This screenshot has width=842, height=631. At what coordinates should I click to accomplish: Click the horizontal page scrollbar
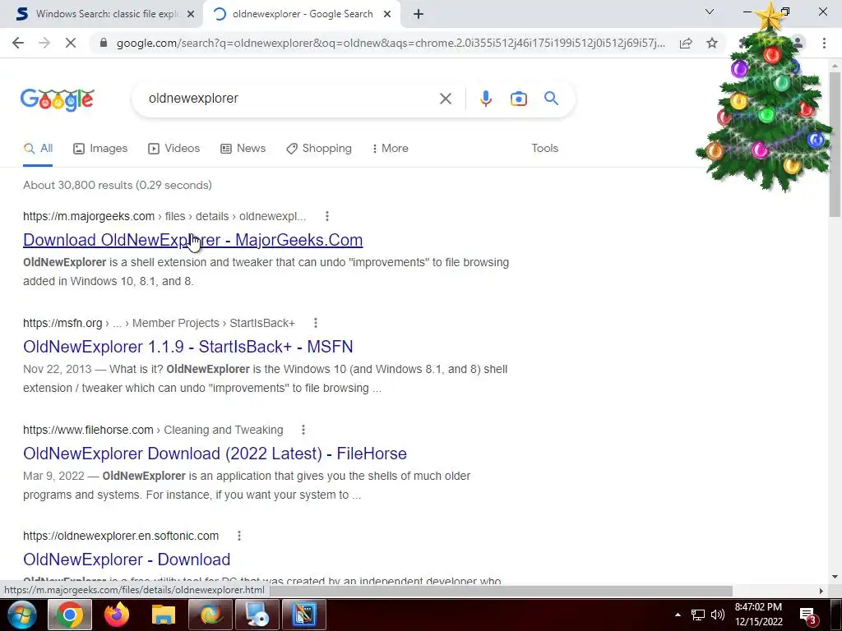[x=499, y=591]
